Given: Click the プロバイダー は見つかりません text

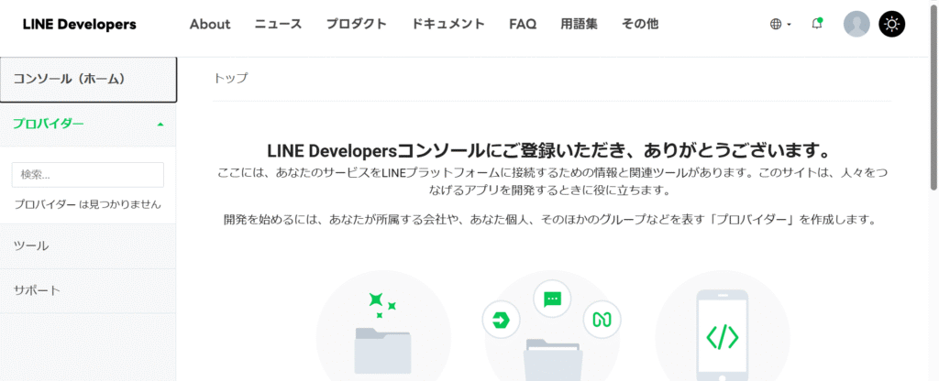Looking at the screenshot, I should click(88, 204).
